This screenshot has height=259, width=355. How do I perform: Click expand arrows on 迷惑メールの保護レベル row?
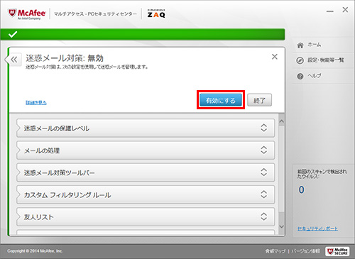(x=264, y=128)
